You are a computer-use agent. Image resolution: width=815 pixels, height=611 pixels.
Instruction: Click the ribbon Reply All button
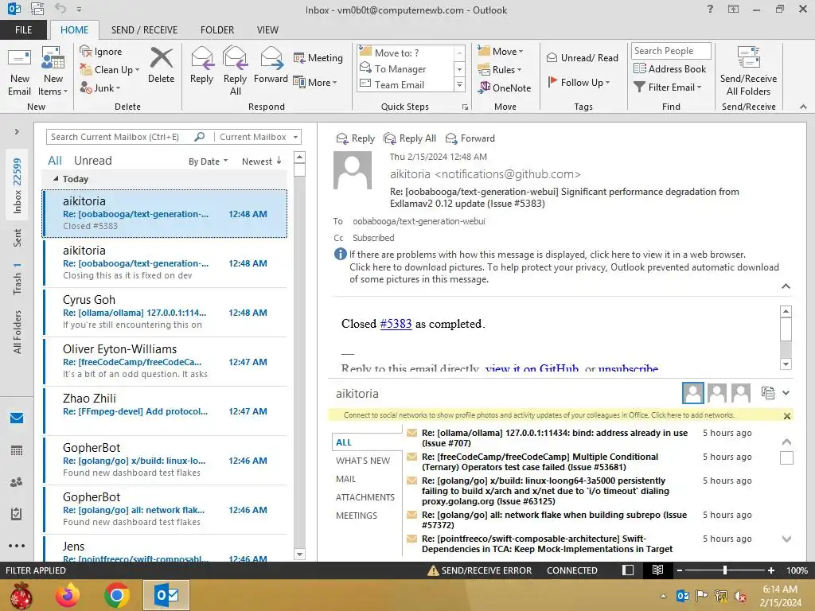click(235, 72)
